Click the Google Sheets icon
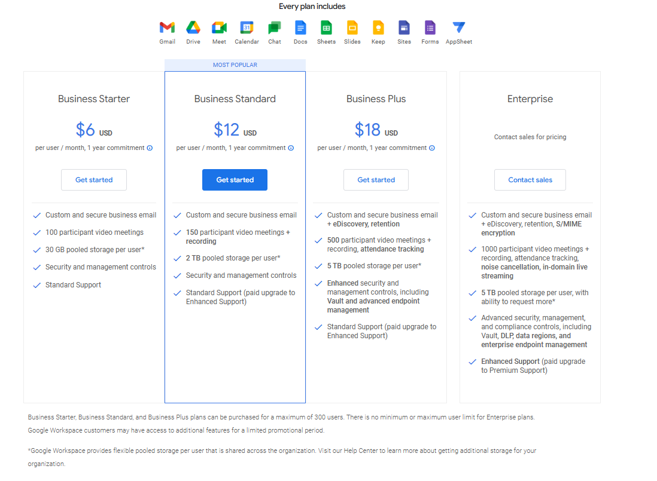657x481 pixels. click(x=326, y=27)
